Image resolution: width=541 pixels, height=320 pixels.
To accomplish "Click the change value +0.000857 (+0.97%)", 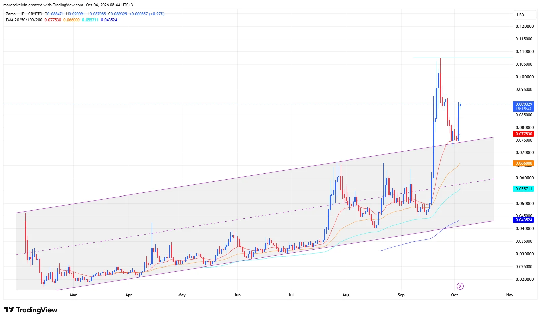I will pos(147,14).
